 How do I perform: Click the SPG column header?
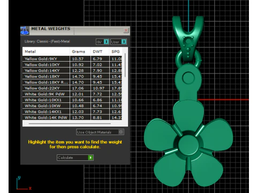click(116, 51)
